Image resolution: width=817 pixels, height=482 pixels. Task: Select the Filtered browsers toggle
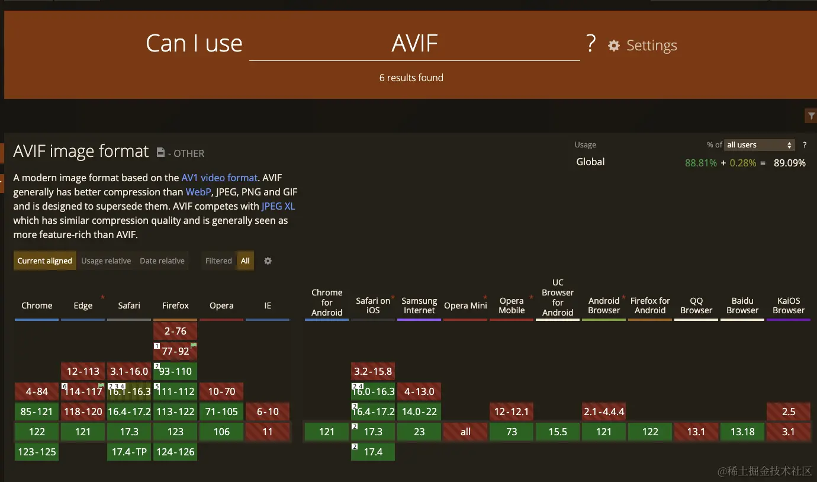pyautogui.click(x=218, y=261)
